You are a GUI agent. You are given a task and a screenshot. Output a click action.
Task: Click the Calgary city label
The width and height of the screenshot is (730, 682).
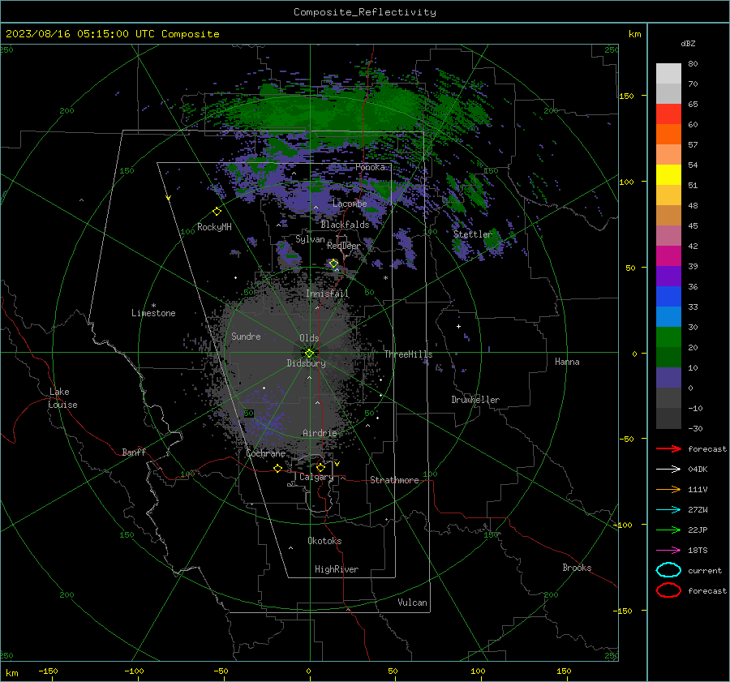click(x=316, y=477)
